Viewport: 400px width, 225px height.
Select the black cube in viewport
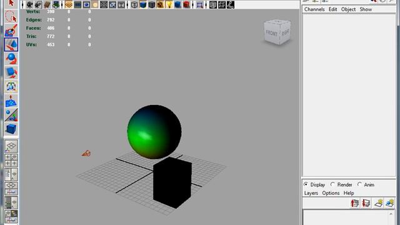tap(172, 182)
